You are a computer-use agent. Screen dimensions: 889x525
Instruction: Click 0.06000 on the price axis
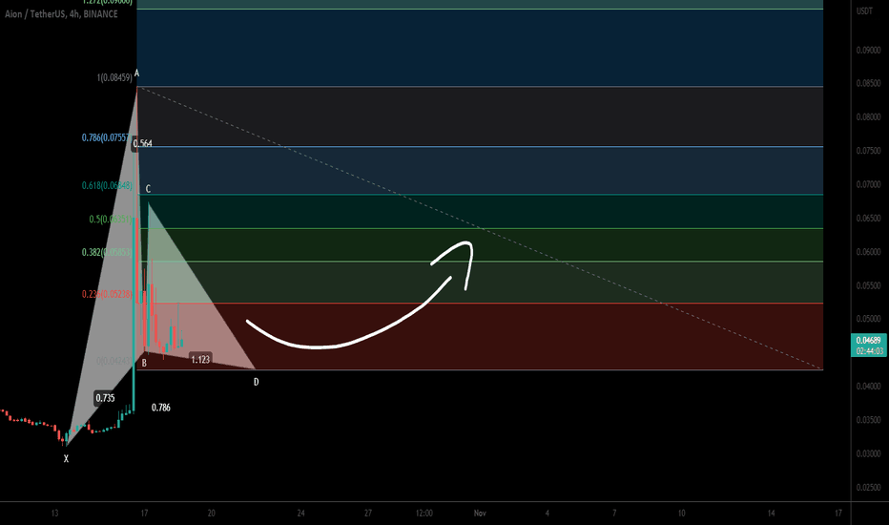869,252
